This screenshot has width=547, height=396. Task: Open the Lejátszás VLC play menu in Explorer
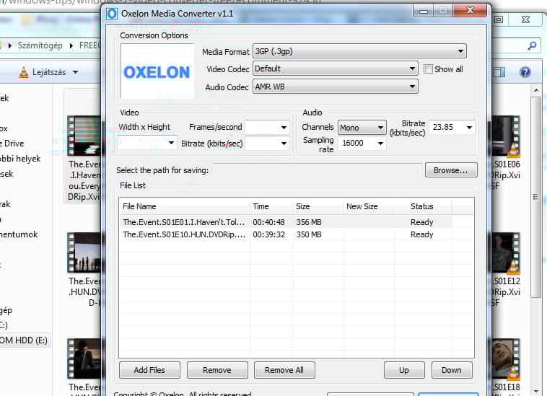point(49,72)
